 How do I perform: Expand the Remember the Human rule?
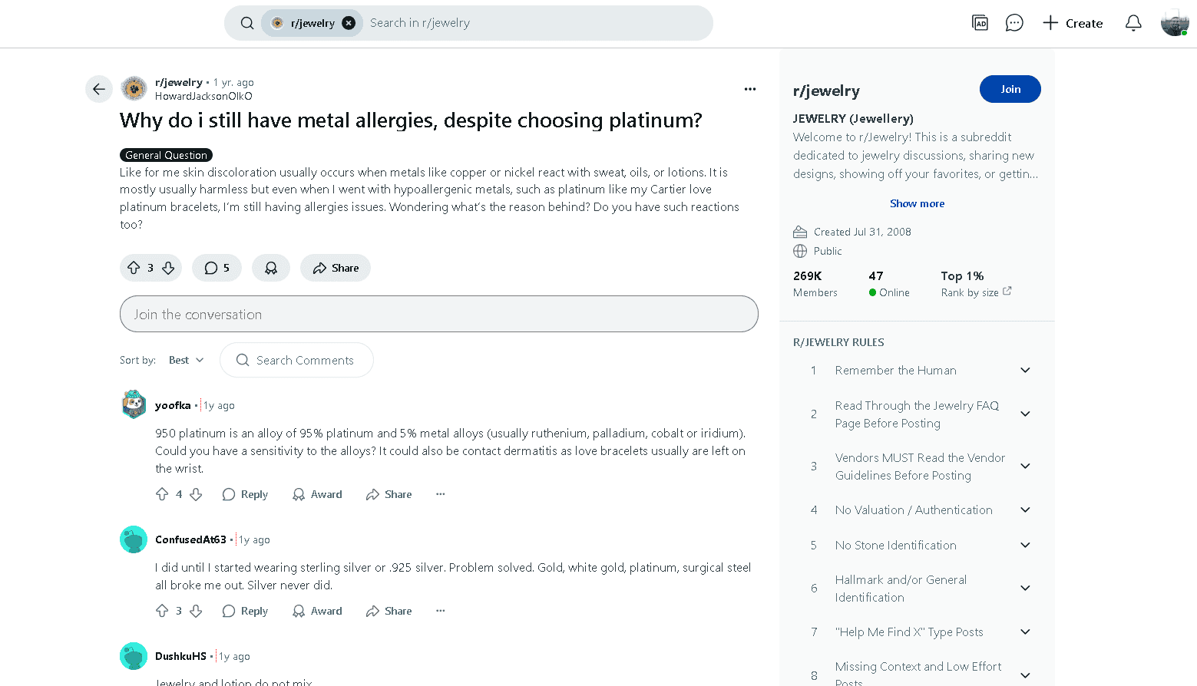click(1025, 370)
